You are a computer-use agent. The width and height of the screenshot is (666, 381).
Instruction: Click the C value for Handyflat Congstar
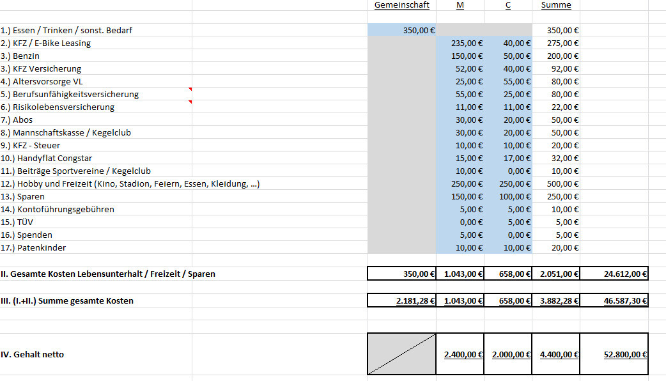click(x=508, y=158)
